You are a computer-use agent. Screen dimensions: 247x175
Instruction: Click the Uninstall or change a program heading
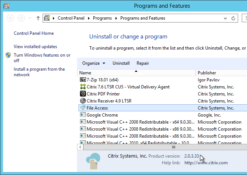click(x=128, y=37)
